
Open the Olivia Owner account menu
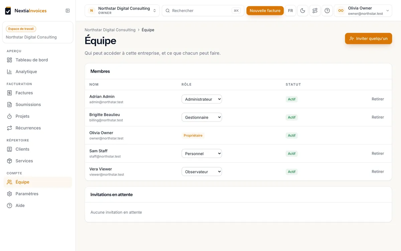coord(363,11)
